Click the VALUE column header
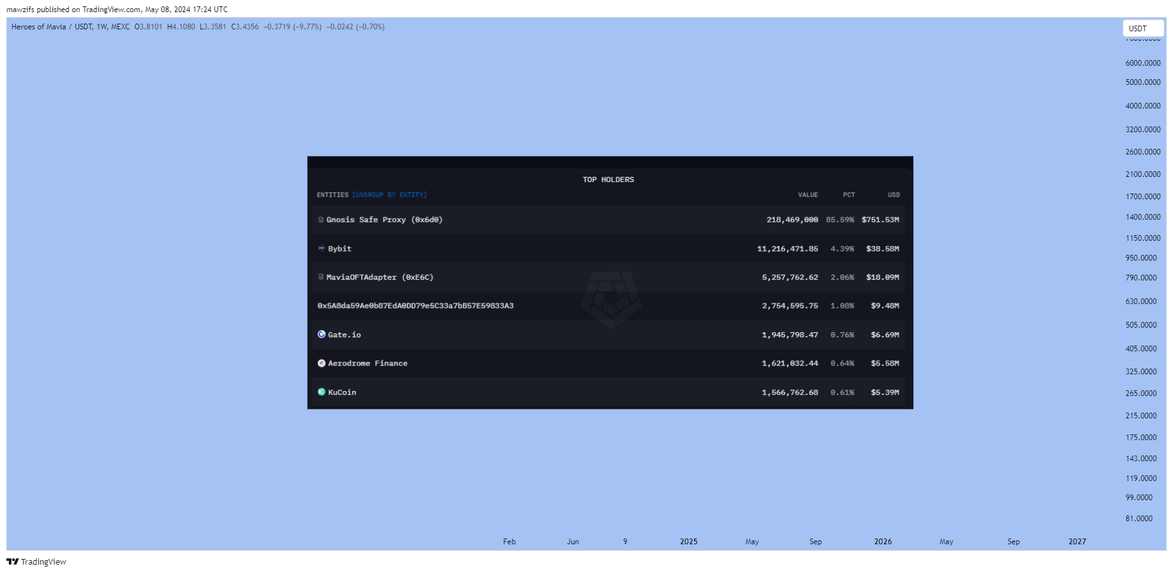Viewport: 1173px width, 573px height. tap(808, 195)
